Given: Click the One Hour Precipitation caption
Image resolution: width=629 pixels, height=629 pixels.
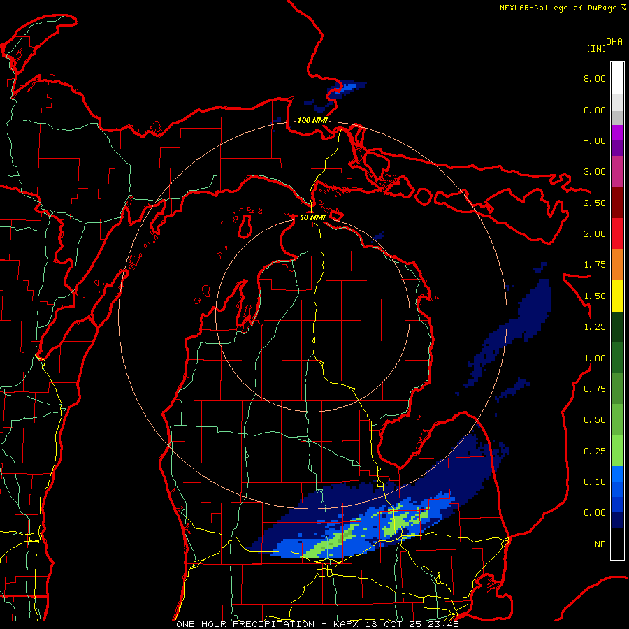Looking at the screenshot, I should pyautogui.click(x=317, y=624).
